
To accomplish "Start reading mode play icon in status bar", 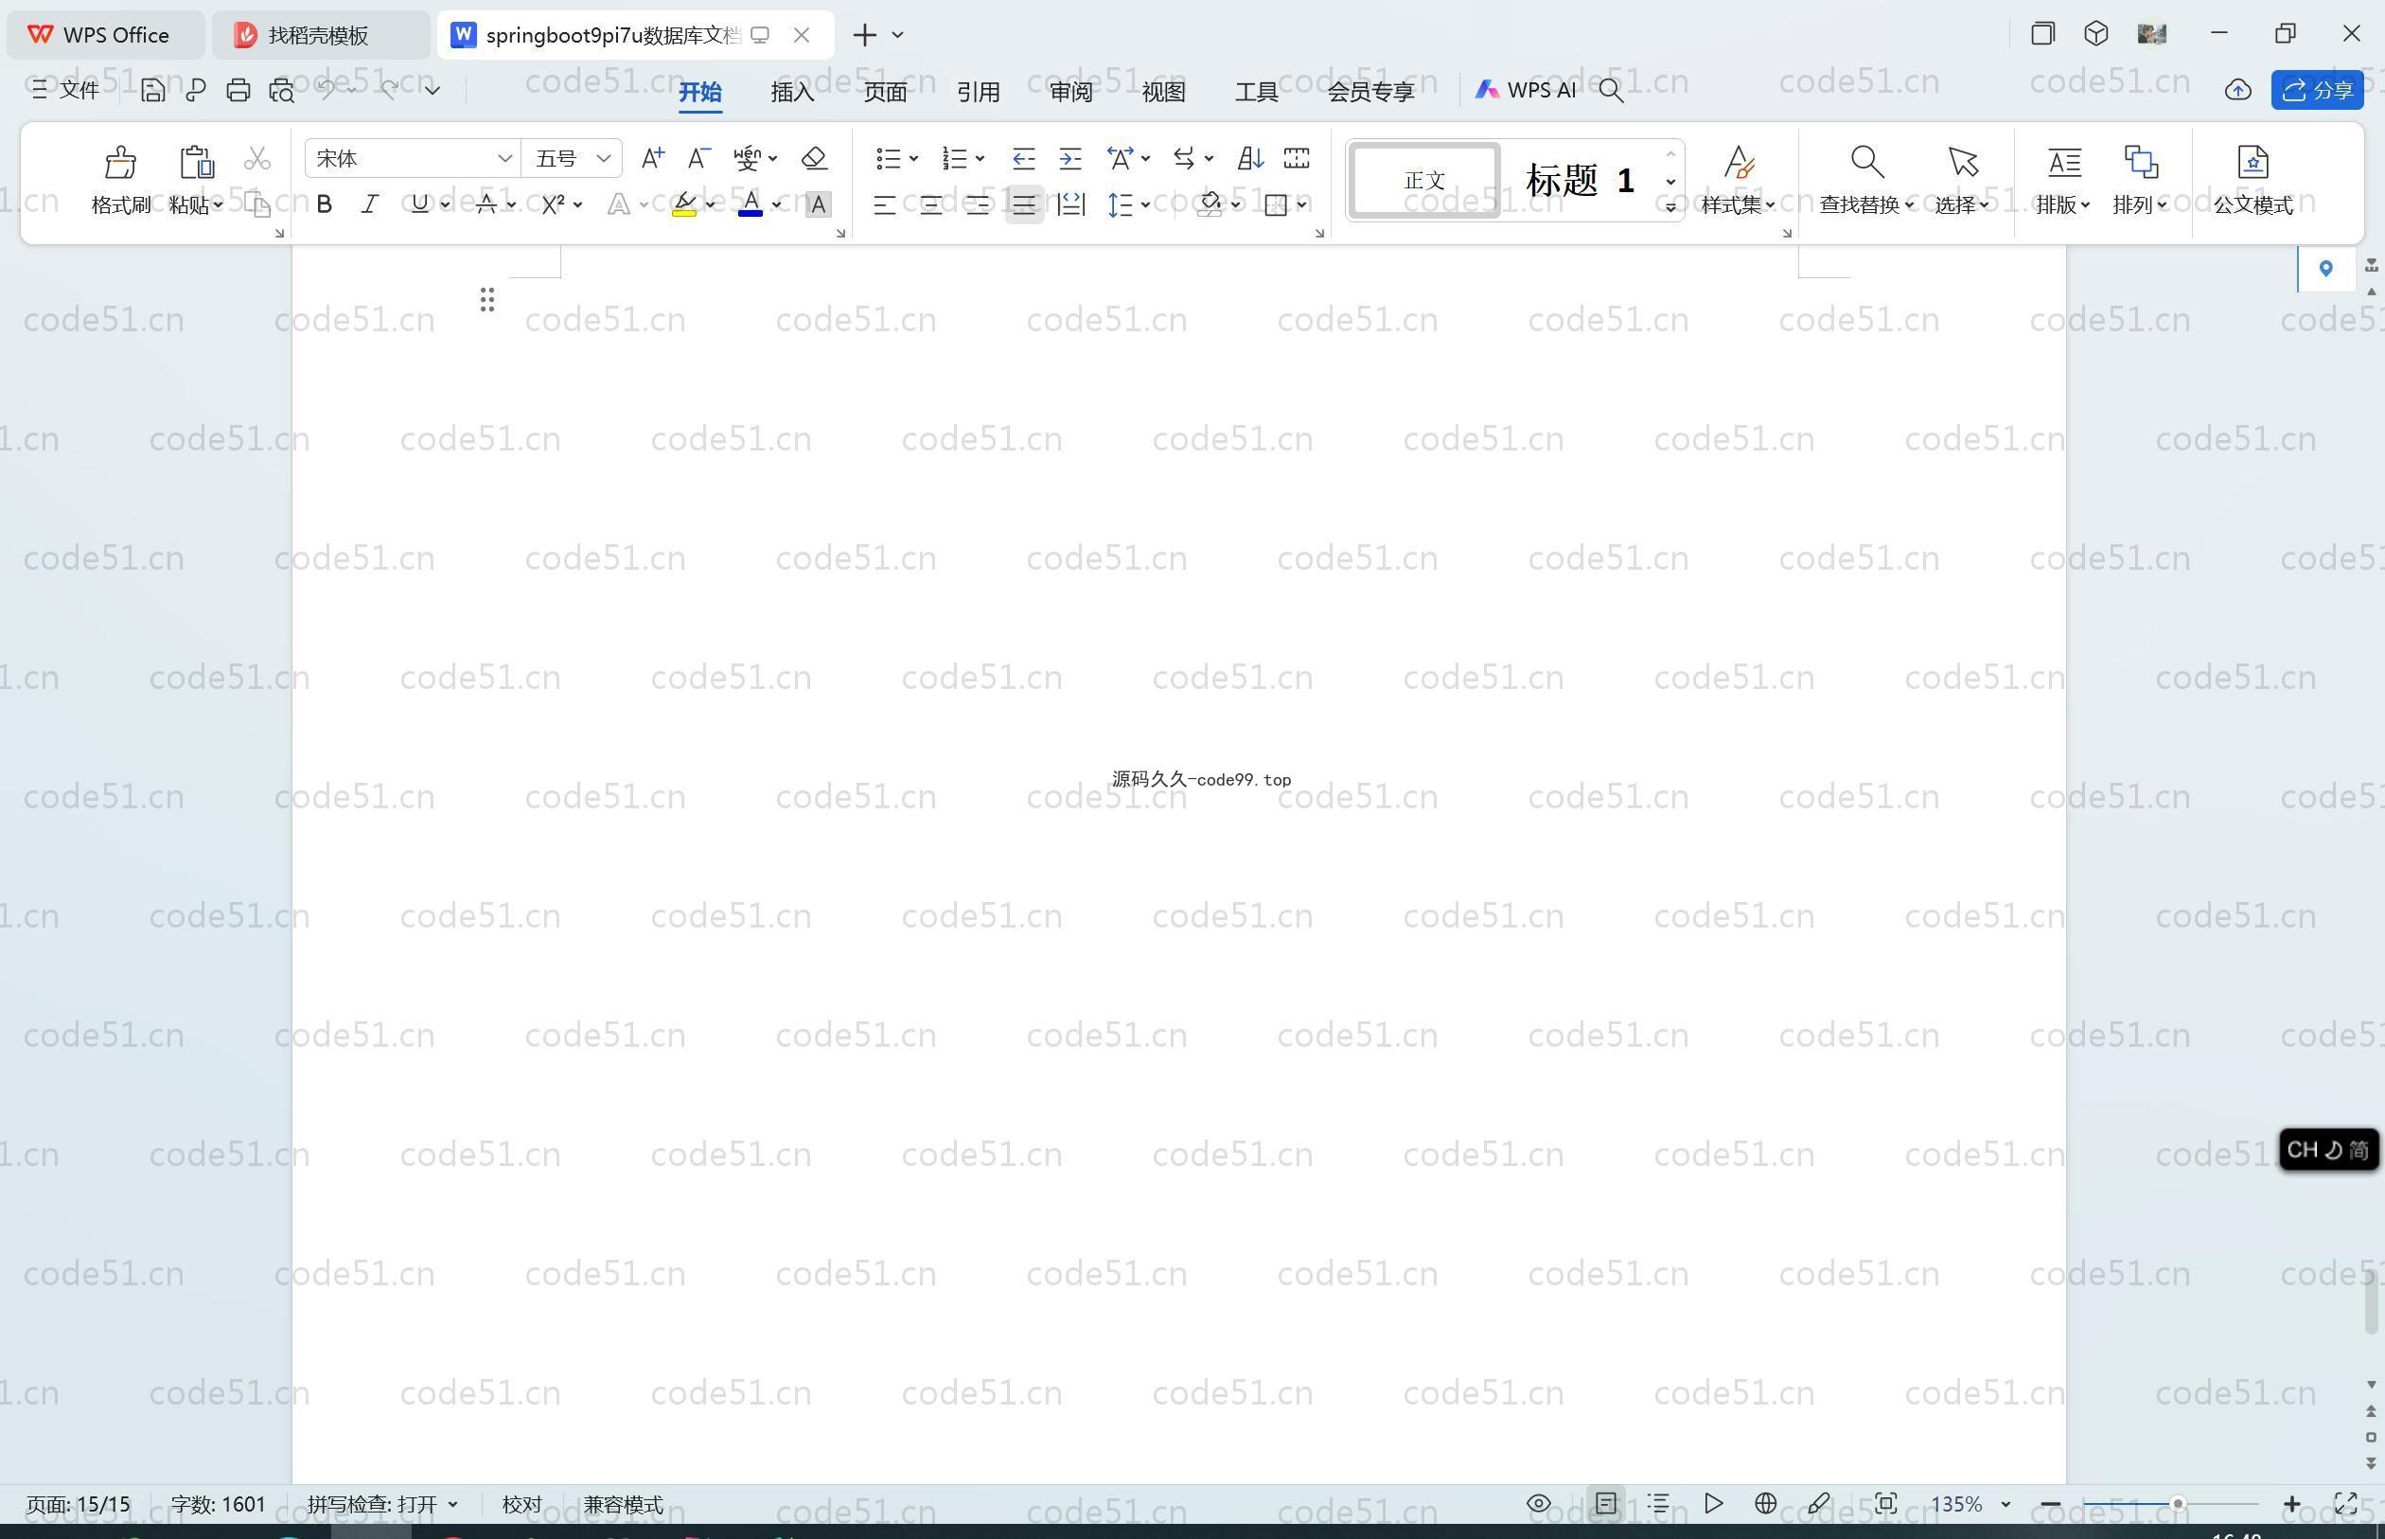I will coord(1713,1503).
